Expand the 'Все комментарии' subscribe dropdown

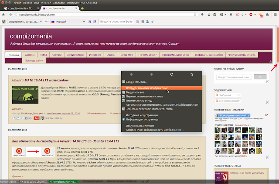point(228,101)
